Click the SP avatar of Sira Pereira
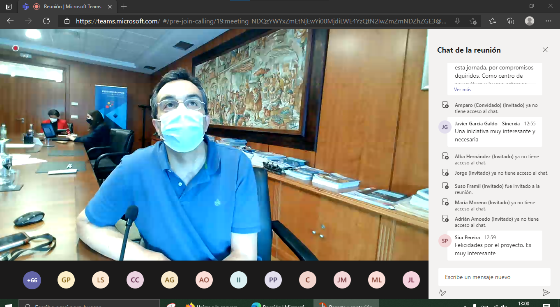 click(x=445, y=241)
